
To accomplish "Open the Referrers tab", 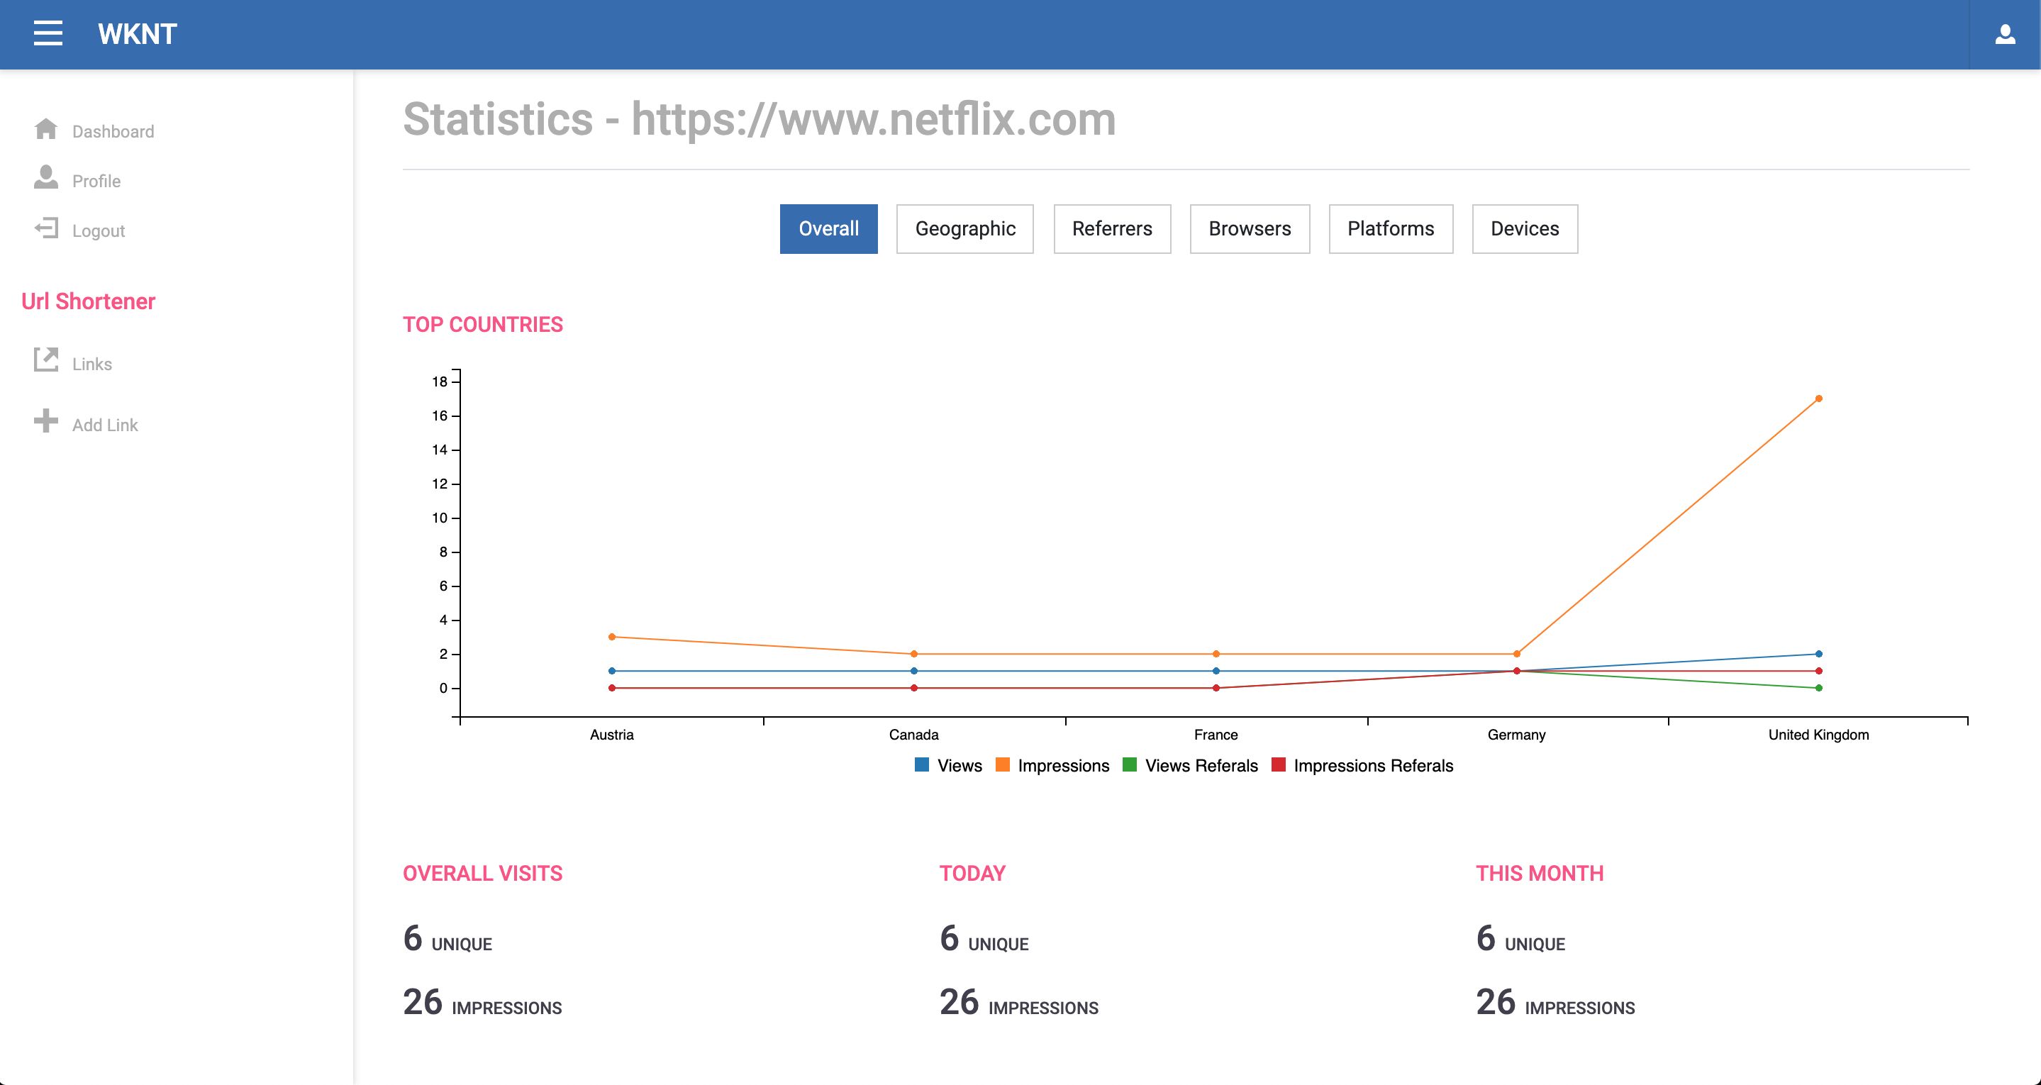I will click(1111, 229).
